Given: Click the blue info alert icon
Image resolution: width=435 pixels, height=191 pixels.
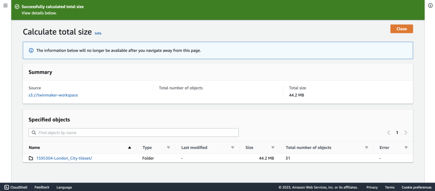Looking at the screenshot, I should [31, 50].
